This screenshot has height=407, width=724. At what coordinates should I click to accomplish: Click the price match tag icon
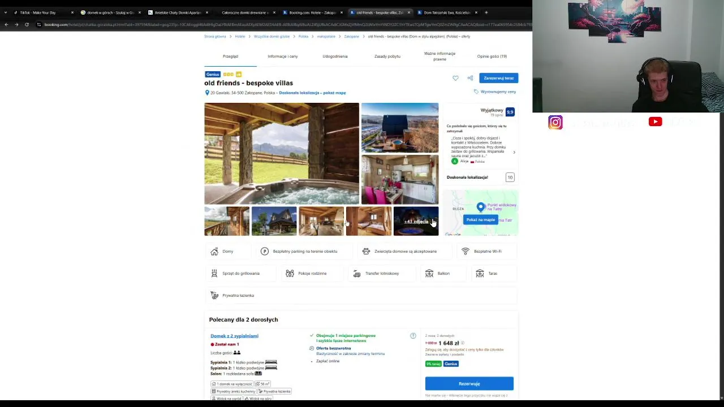(476, 92)
